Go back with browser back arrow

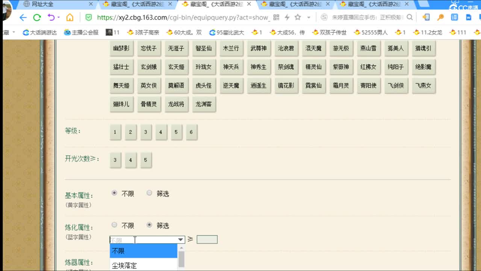coord(23,18)
